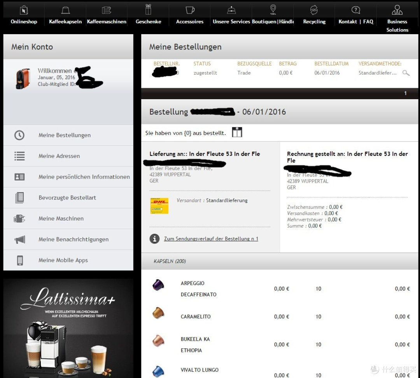420x378 pixels.
Task: Click the ID card icon for personal information
Action: [x=19, y=177]
